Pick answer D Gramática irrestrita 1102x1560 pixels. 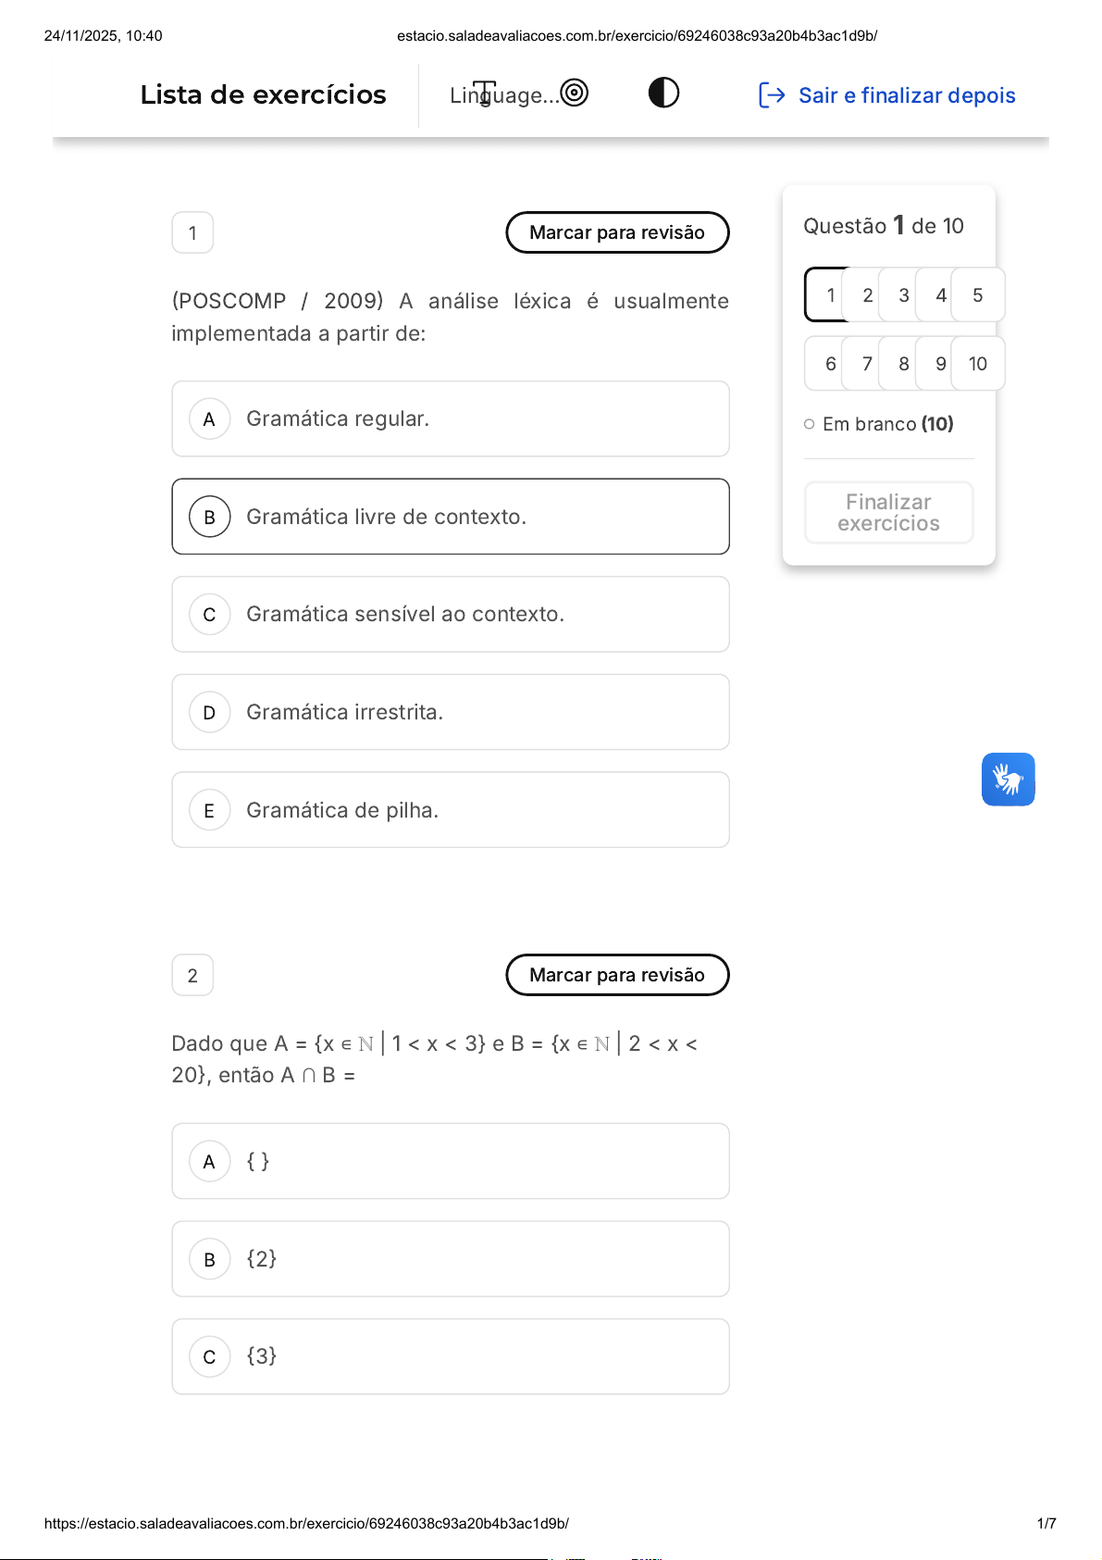tap(450, 712)
